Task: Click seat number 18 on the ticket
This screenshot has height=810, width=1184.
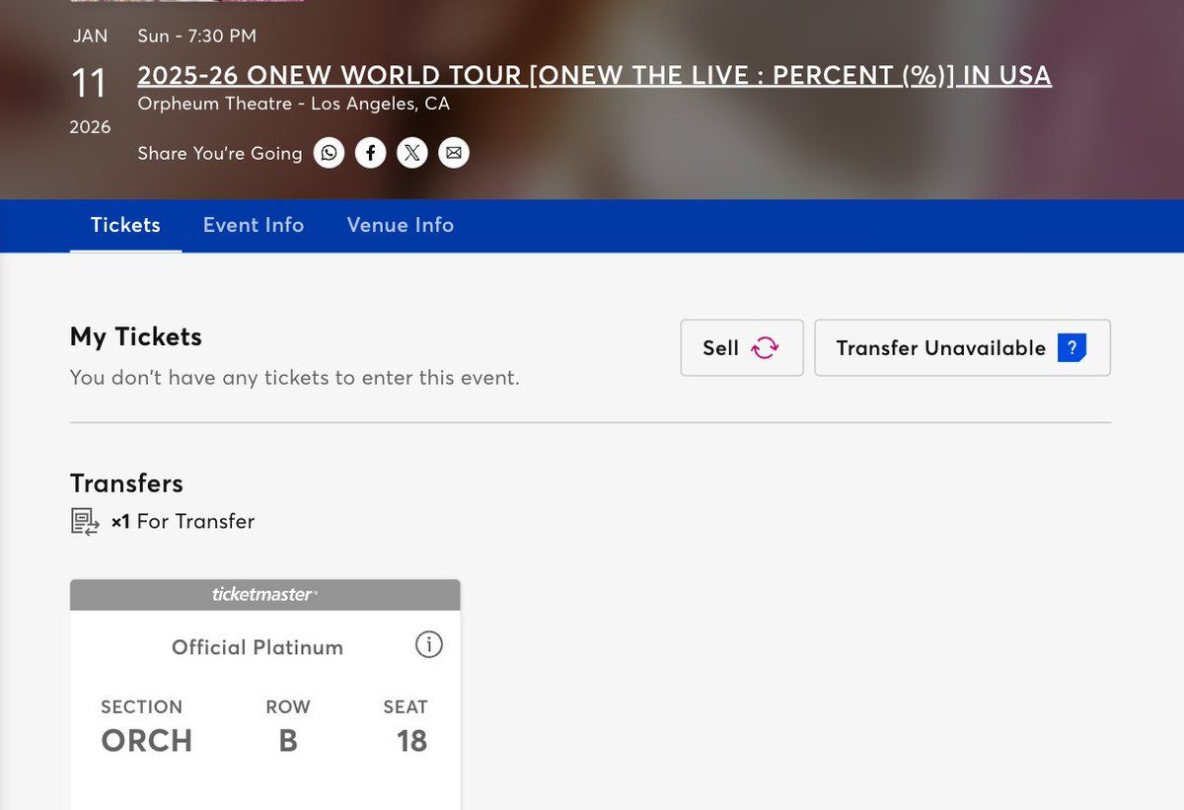Action: [x=411, y=741]
